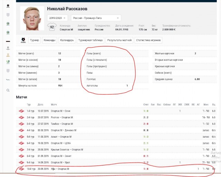Open the match Спартак М – Сочи

(x=61, y=111)
